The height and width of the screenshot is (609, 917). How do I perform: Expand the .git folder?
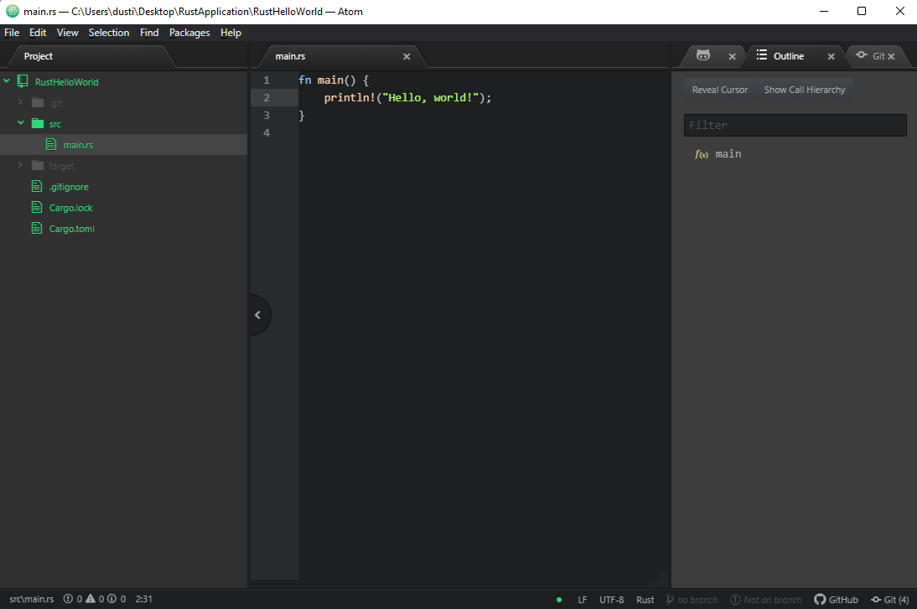pos(21,103)
